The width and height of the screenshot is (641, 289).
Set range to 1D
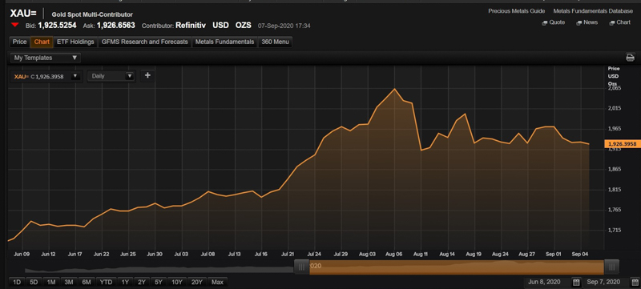[17, 282]
